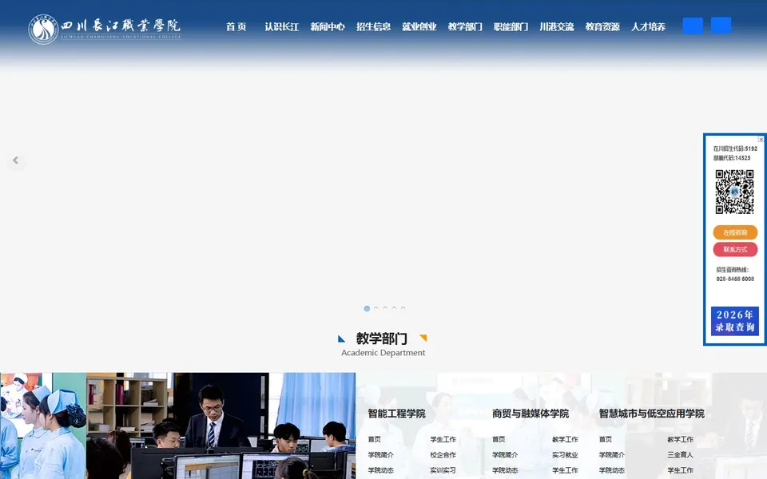Open 首页 under 智能工程学院
The width and height of the screenshot is (767, 479).
pos(374,439)
